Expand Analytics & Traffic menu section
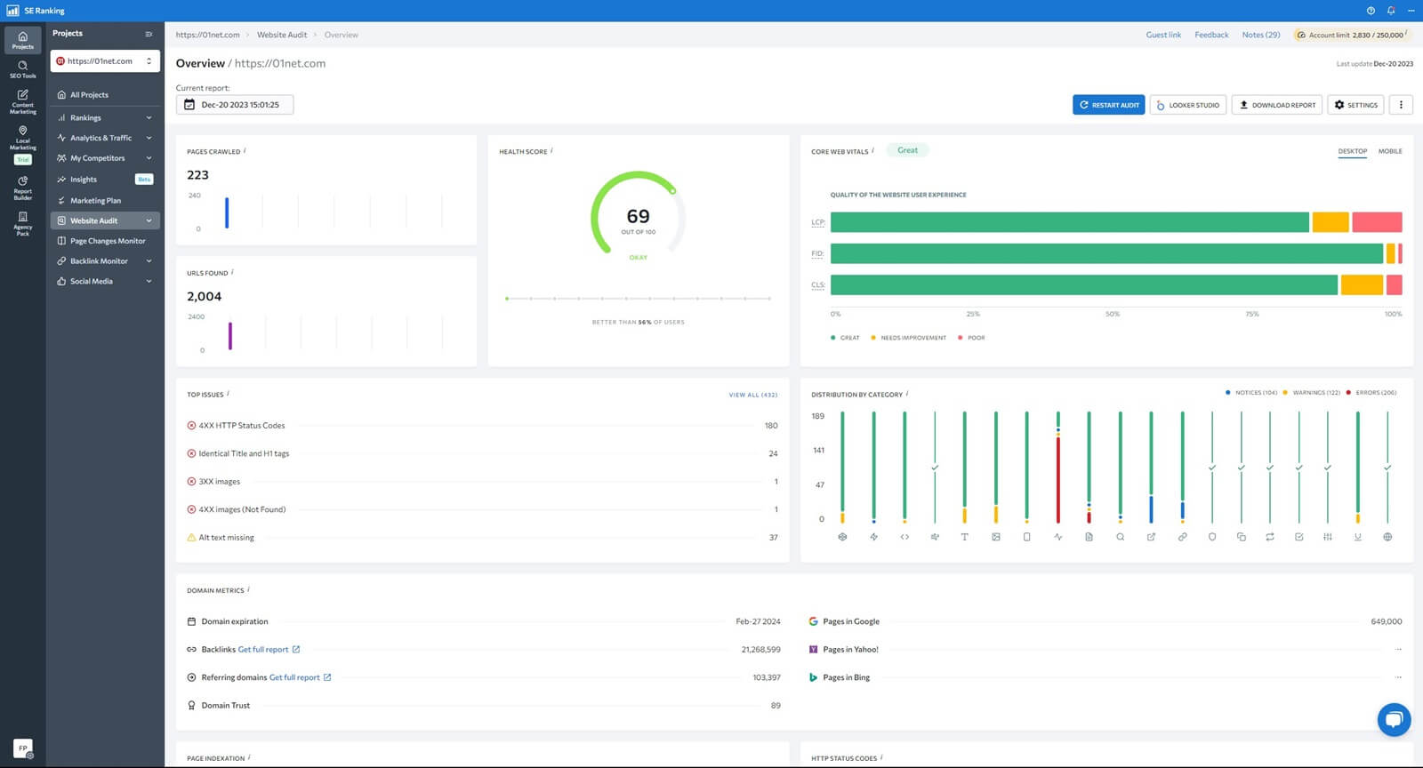 coord(105,138)
